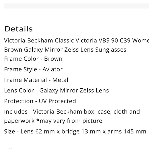Click the word 'Aviator' in Frame Style
149x149 pixels.
(x=53, y=69)
